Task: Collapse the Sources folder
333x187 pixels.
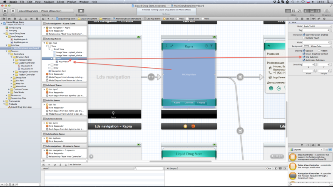Action: (x=7, y=51)
